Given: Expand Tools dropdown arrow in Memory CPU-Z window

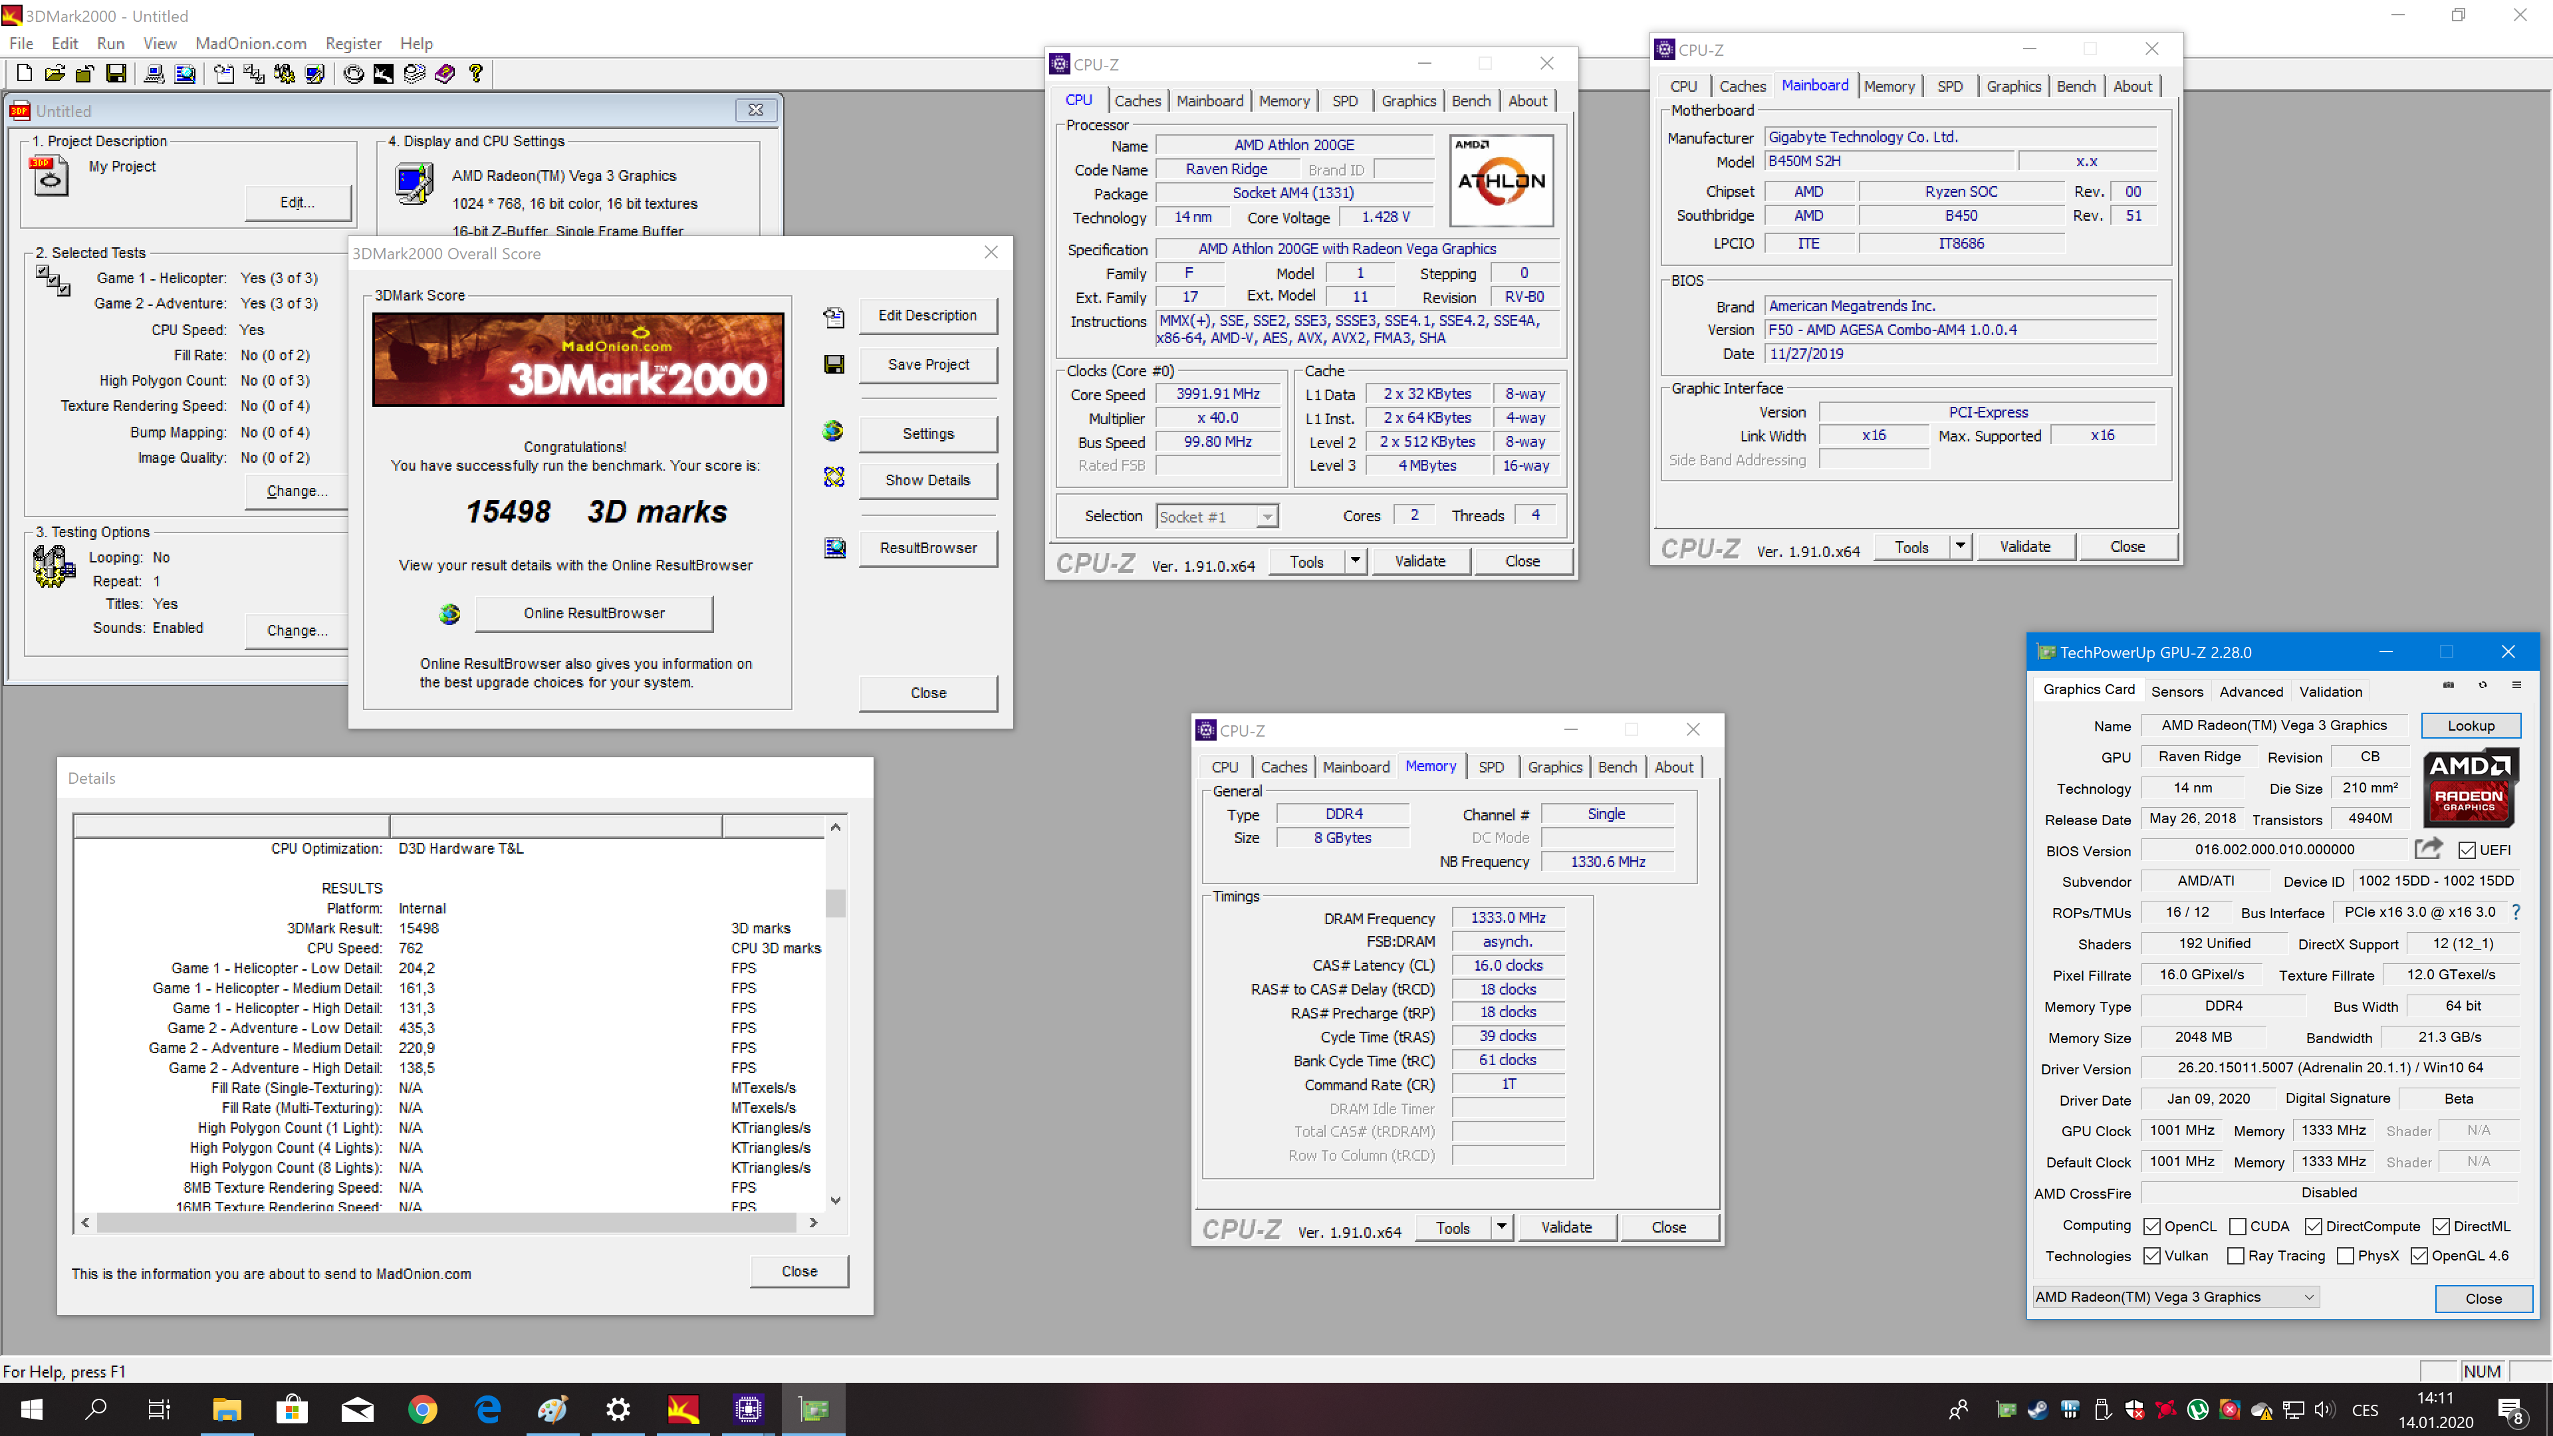Looking at the screenshot, I should [1501, 1227].
